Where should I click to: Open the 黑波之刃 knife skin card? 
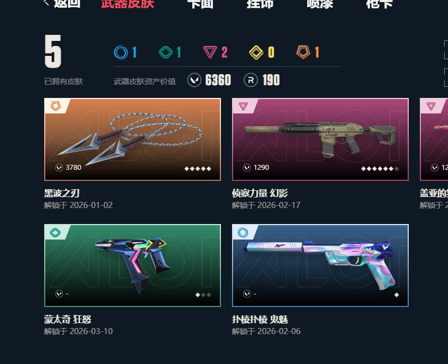pyautogui.click(x=133, y=139)
